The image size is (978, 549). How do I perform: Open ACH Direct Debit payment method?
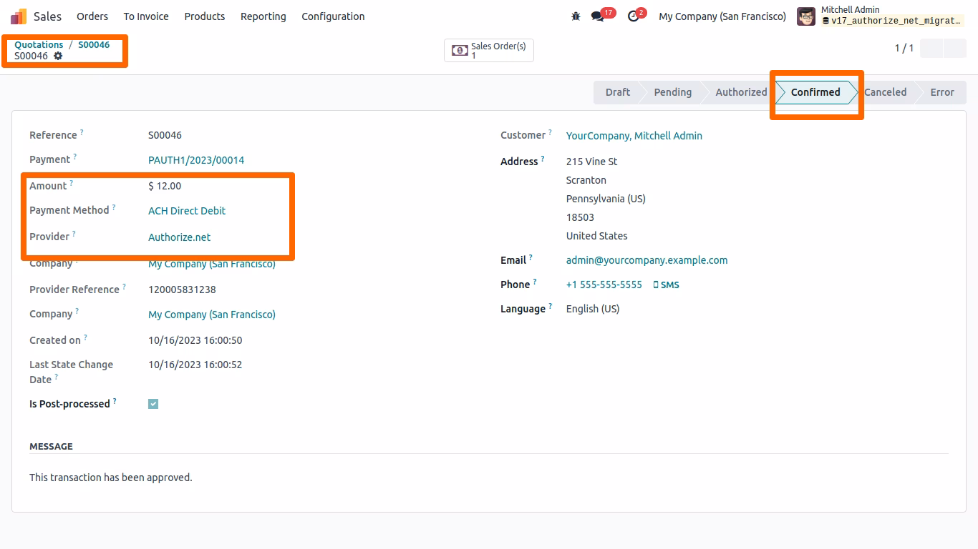[187, 211]
